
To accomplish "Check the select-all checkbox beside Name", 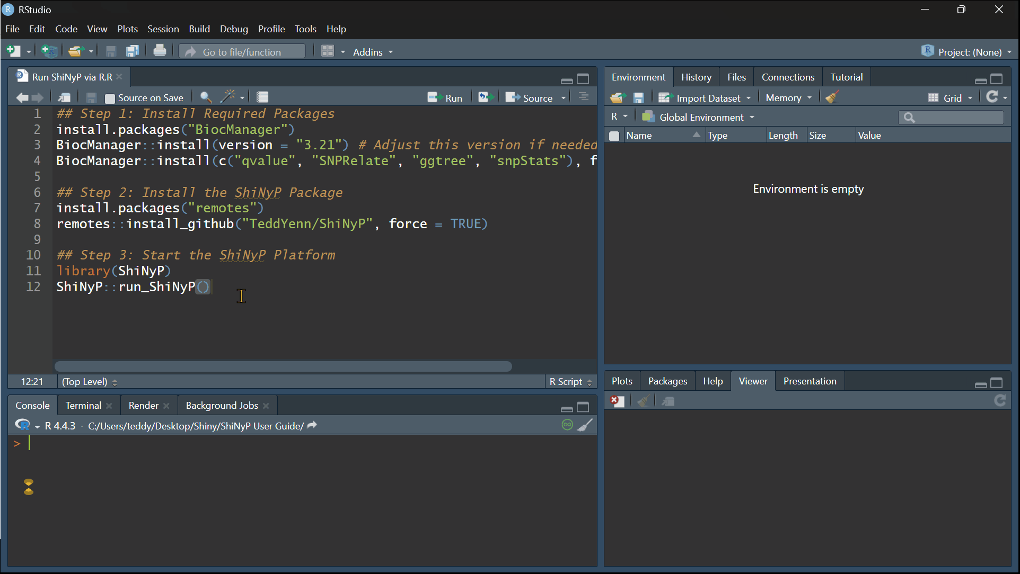I will 614,136.
